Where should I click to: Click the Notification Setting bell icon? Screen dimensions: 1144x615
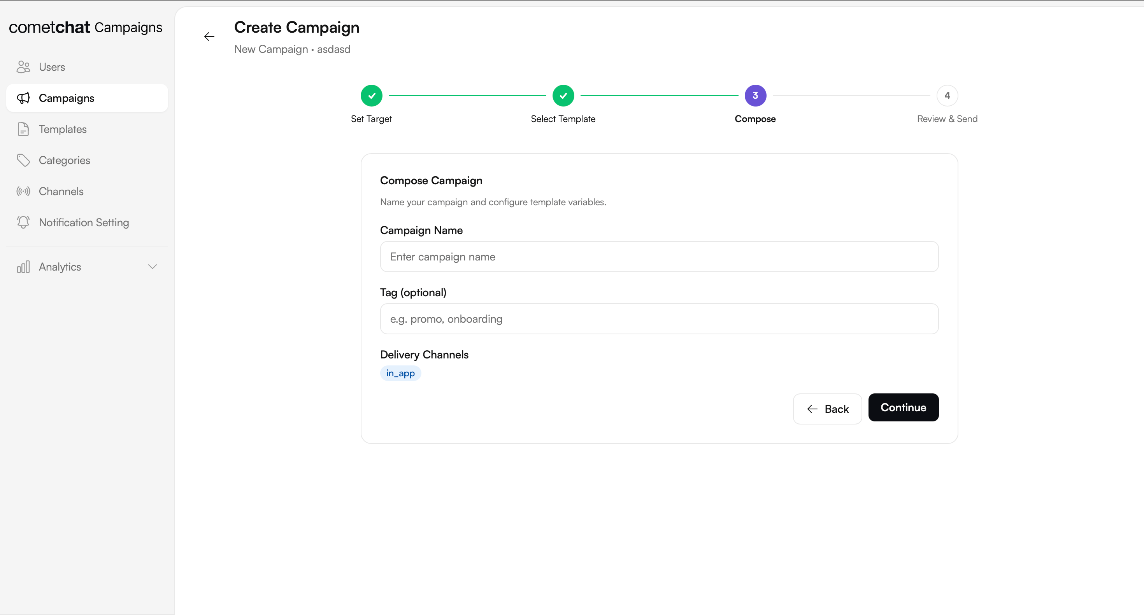(23, 222)
